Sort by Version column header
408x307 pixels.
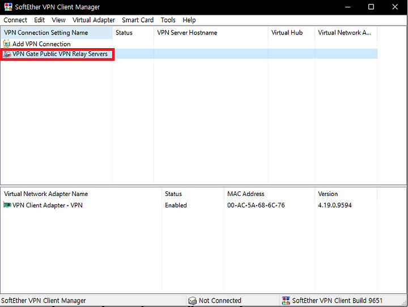pyautogui.click(x=346, y=194)
